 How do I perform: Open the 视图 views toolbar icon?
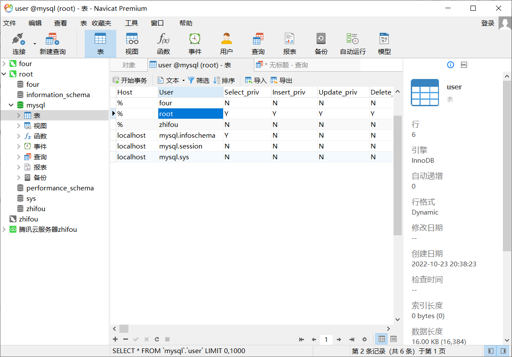click(132, 43)
